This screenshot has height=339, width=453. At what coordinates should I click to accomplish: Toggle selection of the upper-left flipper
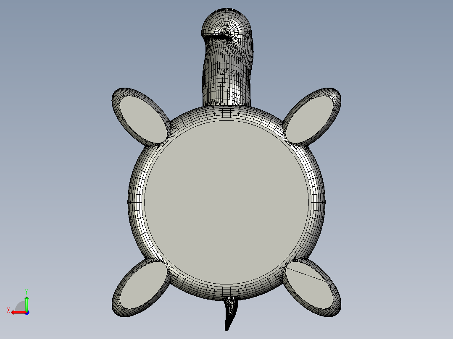pyautogui.click(x=141, y=117)
